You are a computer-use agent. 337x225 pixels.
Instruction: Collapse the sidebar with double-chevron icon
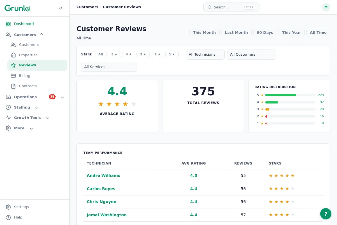click(61, 8)
